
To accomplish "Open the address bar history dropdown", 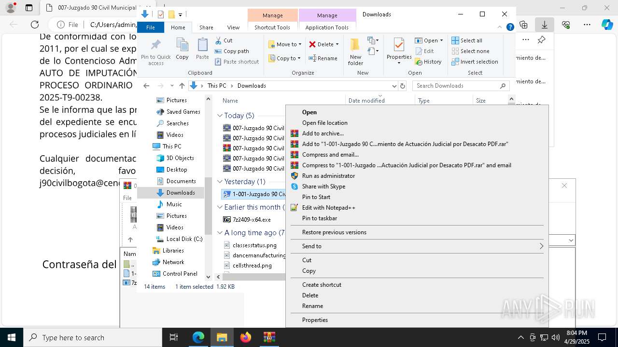I will click(x=394, y=86).
